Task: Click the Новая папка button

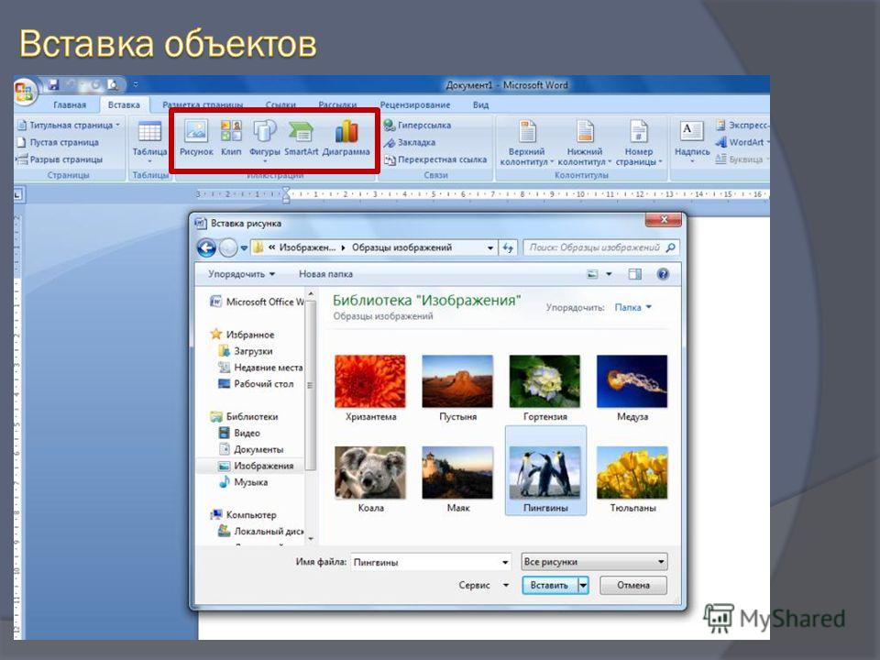Action: click(325, 274)
